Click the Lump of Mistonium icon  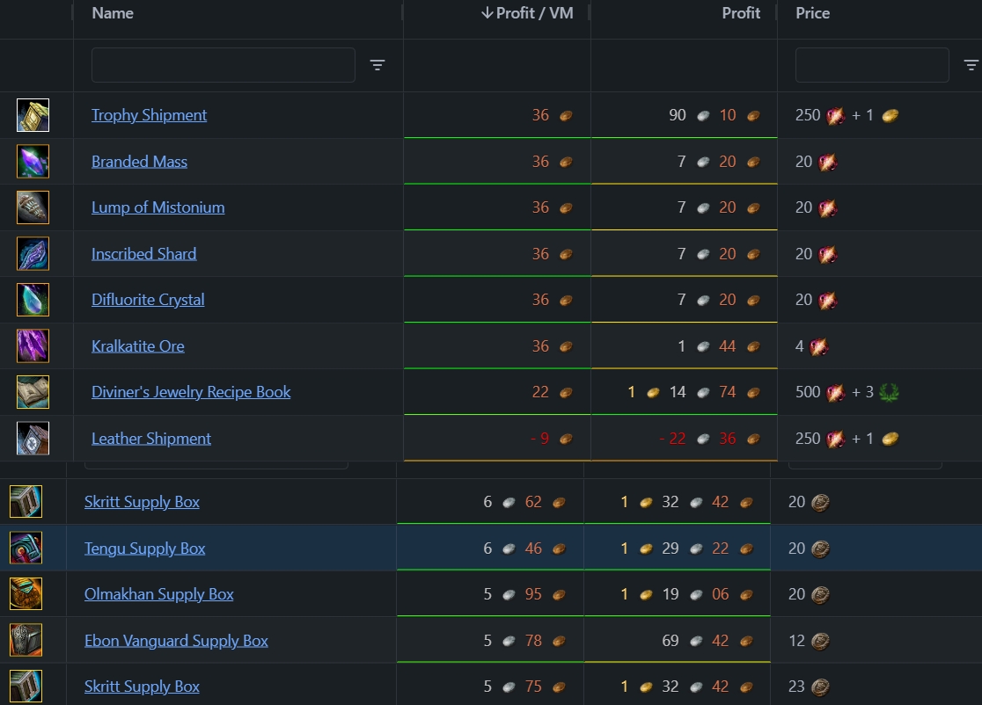(33, 207)
